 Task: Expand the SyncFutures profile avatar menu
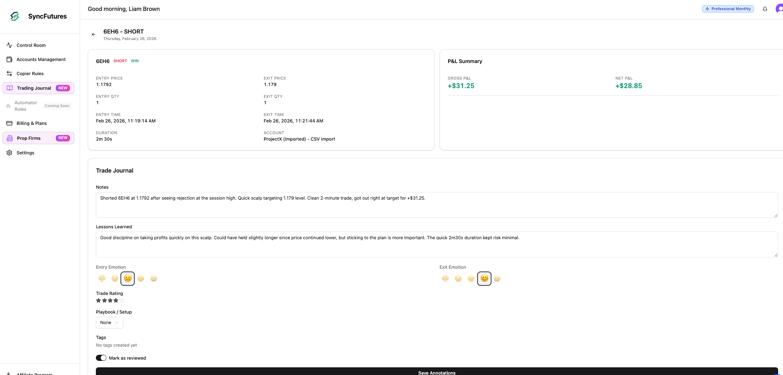(x=779, y=8)
